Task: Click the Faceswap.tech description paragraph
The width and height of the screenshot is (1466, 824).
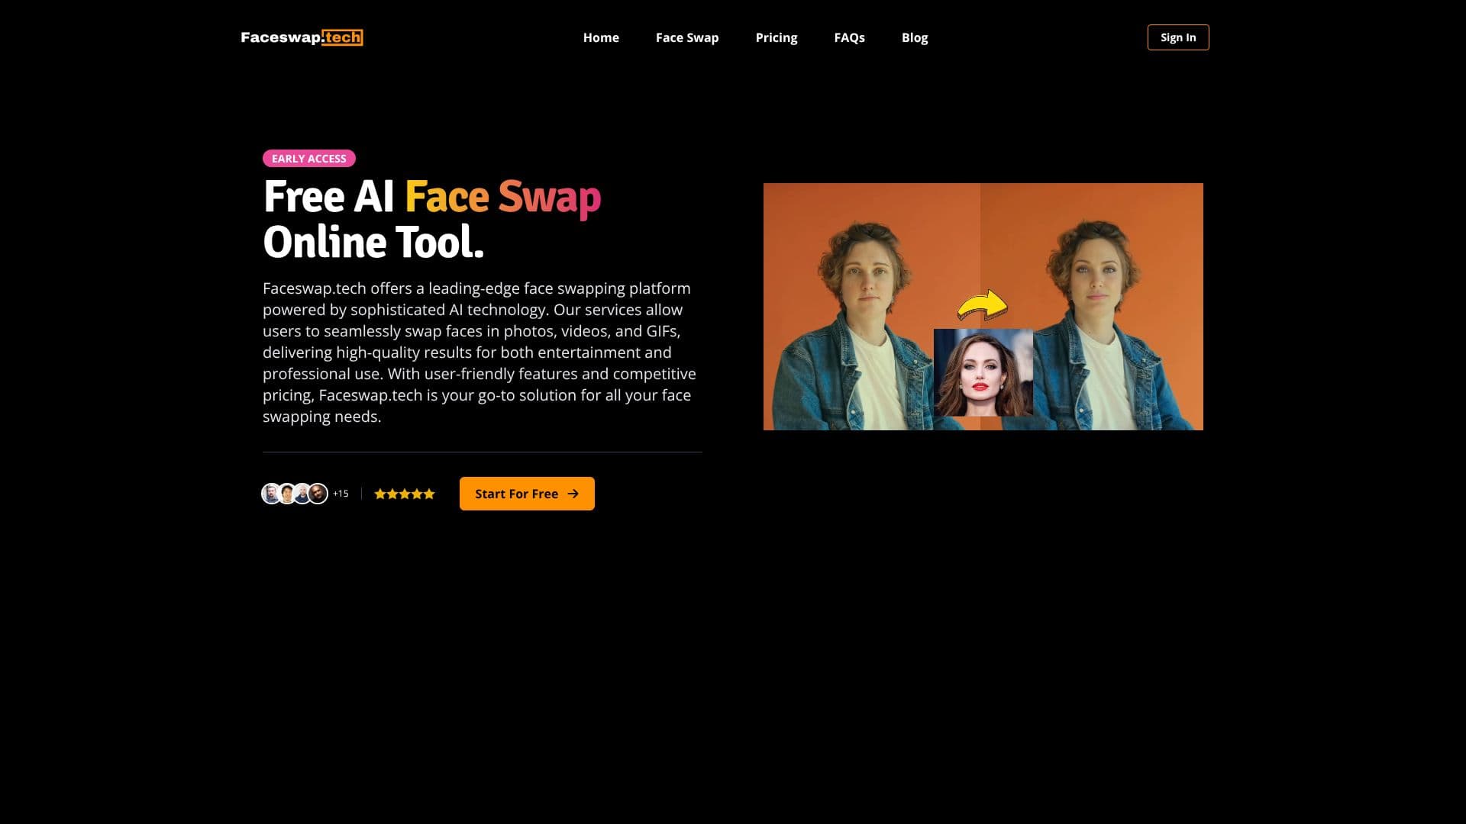Action: click(480, 352)
